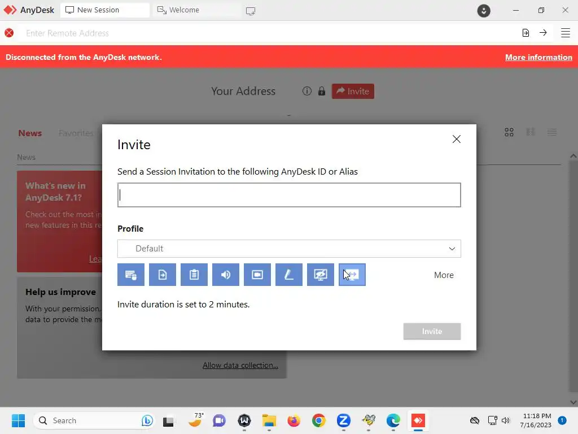Open the Profile Default dropdown
The width and height of the screenshot is (578, 434).
point(289,249)
